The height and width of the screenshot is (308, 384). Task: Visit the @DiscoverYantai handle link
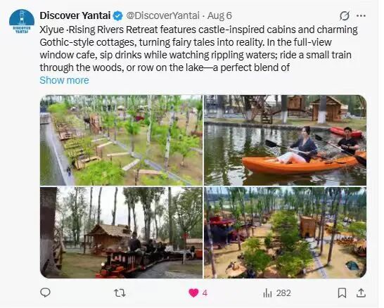pyautogui.click(x=163, y=15)
